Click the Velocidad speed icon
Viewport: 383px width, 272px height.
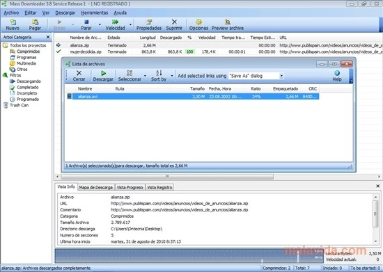click(x=115, y=22)
